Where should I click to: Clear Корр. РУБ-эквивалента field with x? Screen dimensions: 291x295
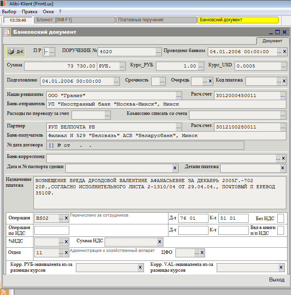[x=140, y=267]
